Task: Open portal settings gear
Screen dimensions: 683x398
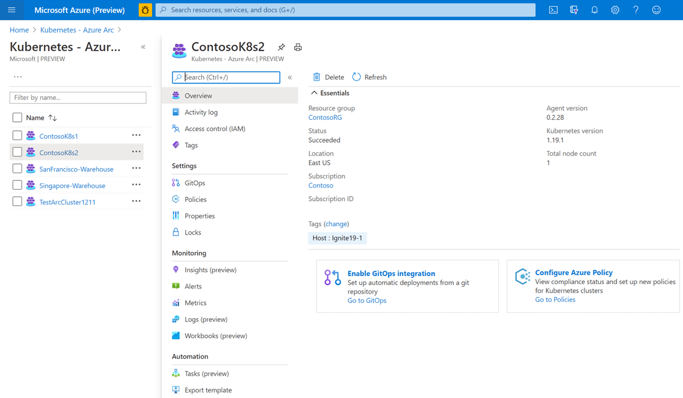Action: coord(615,10)
